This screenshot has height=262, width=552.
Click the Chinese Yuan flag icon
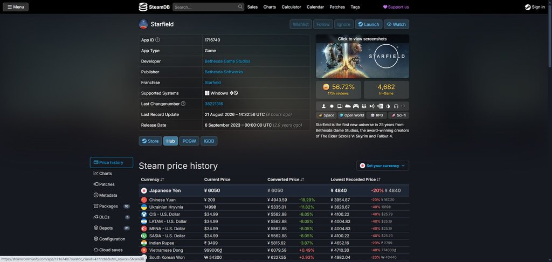tap(143, 200)
